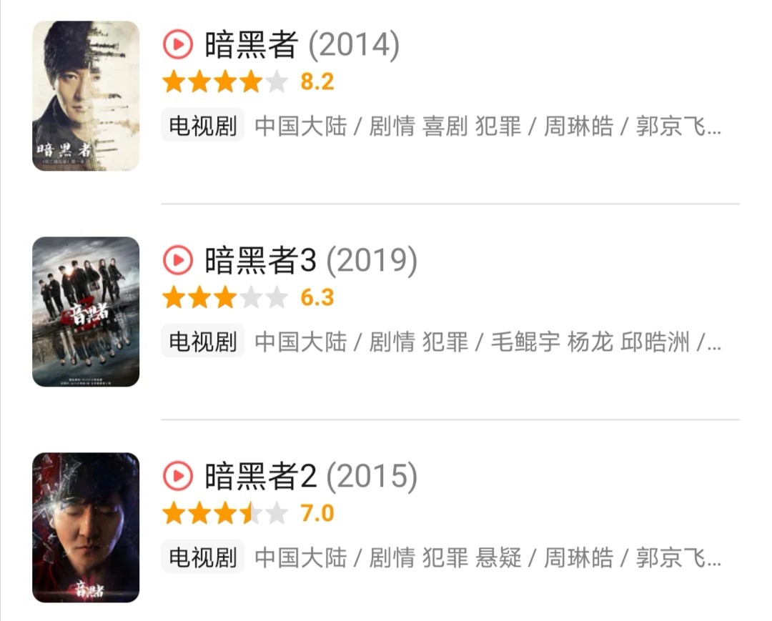This screenshot has height=621, width=772.
Task: Click the 7.0 rating score
Action: [317, 514]
